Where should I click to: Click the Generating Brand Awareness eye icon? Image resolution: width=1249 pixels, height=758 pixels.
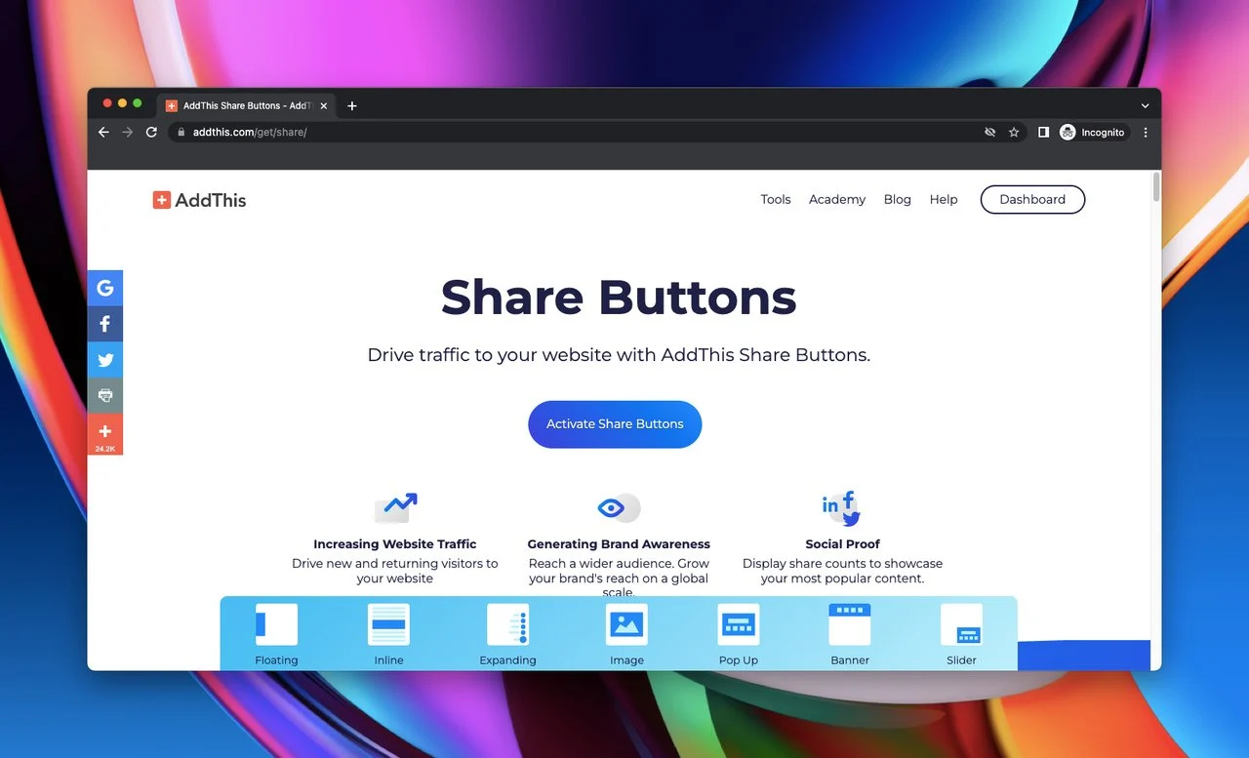pos(619,507)
